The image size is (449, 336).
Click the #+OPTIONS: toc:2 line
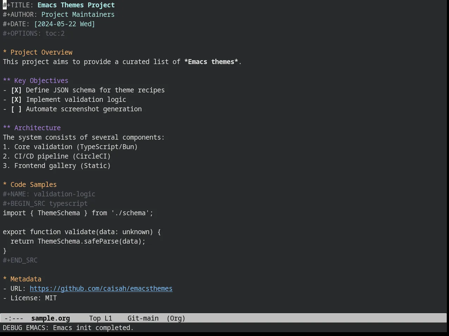point(34,33)
